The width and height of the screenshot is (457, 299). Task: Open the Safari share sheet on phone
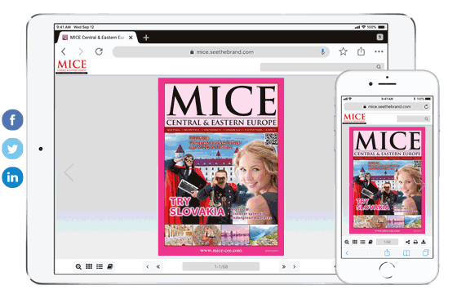[387, 252]
